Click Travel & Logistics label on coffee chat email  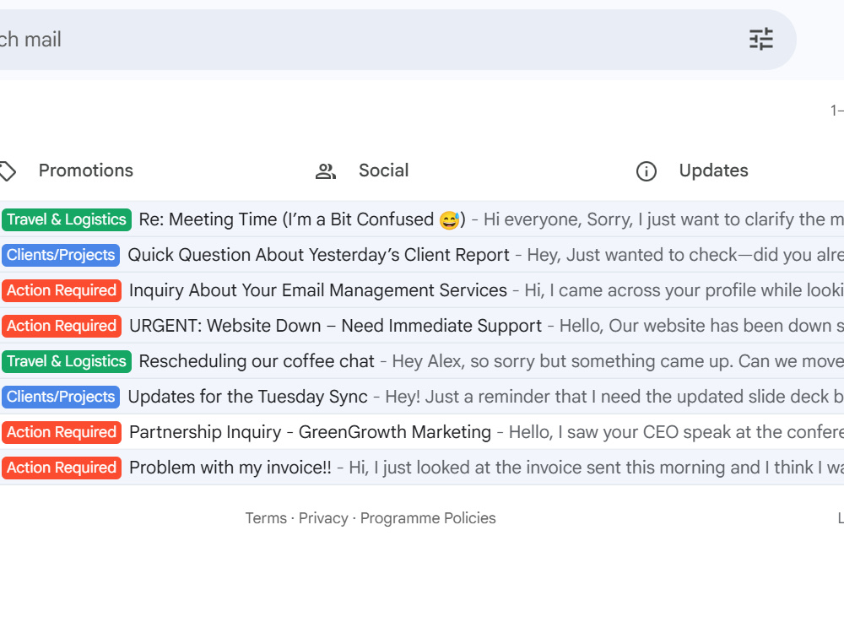pyautogui.click(x=66, y=362)
